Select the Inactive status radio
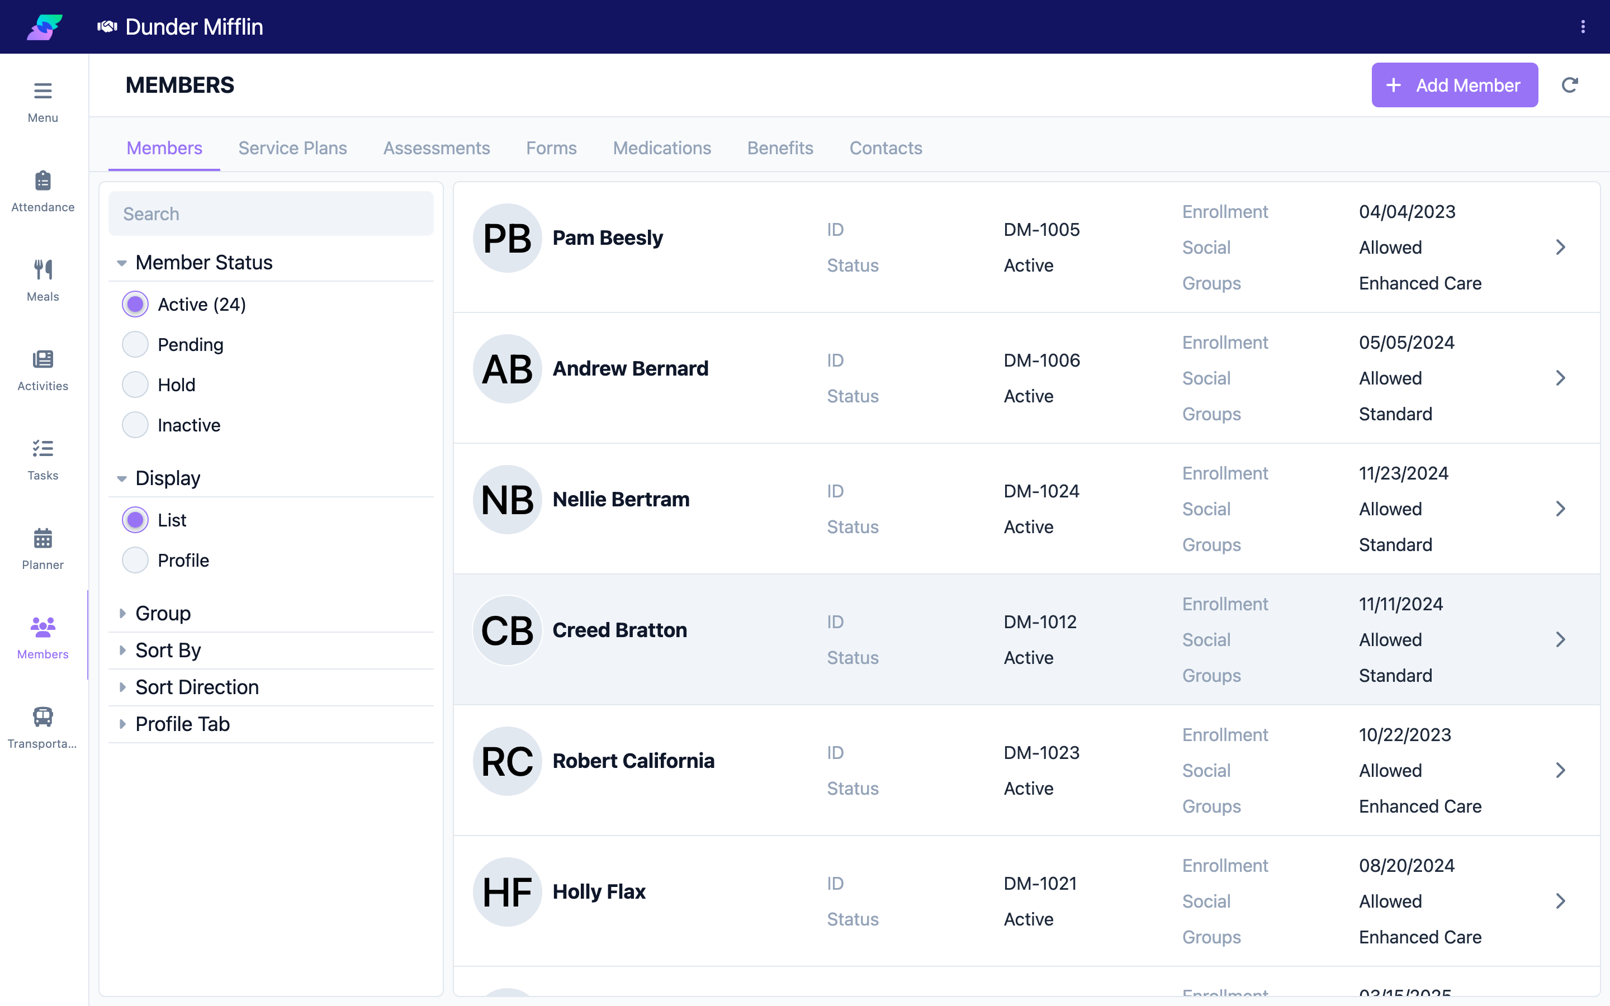 [x=135, y=425]
